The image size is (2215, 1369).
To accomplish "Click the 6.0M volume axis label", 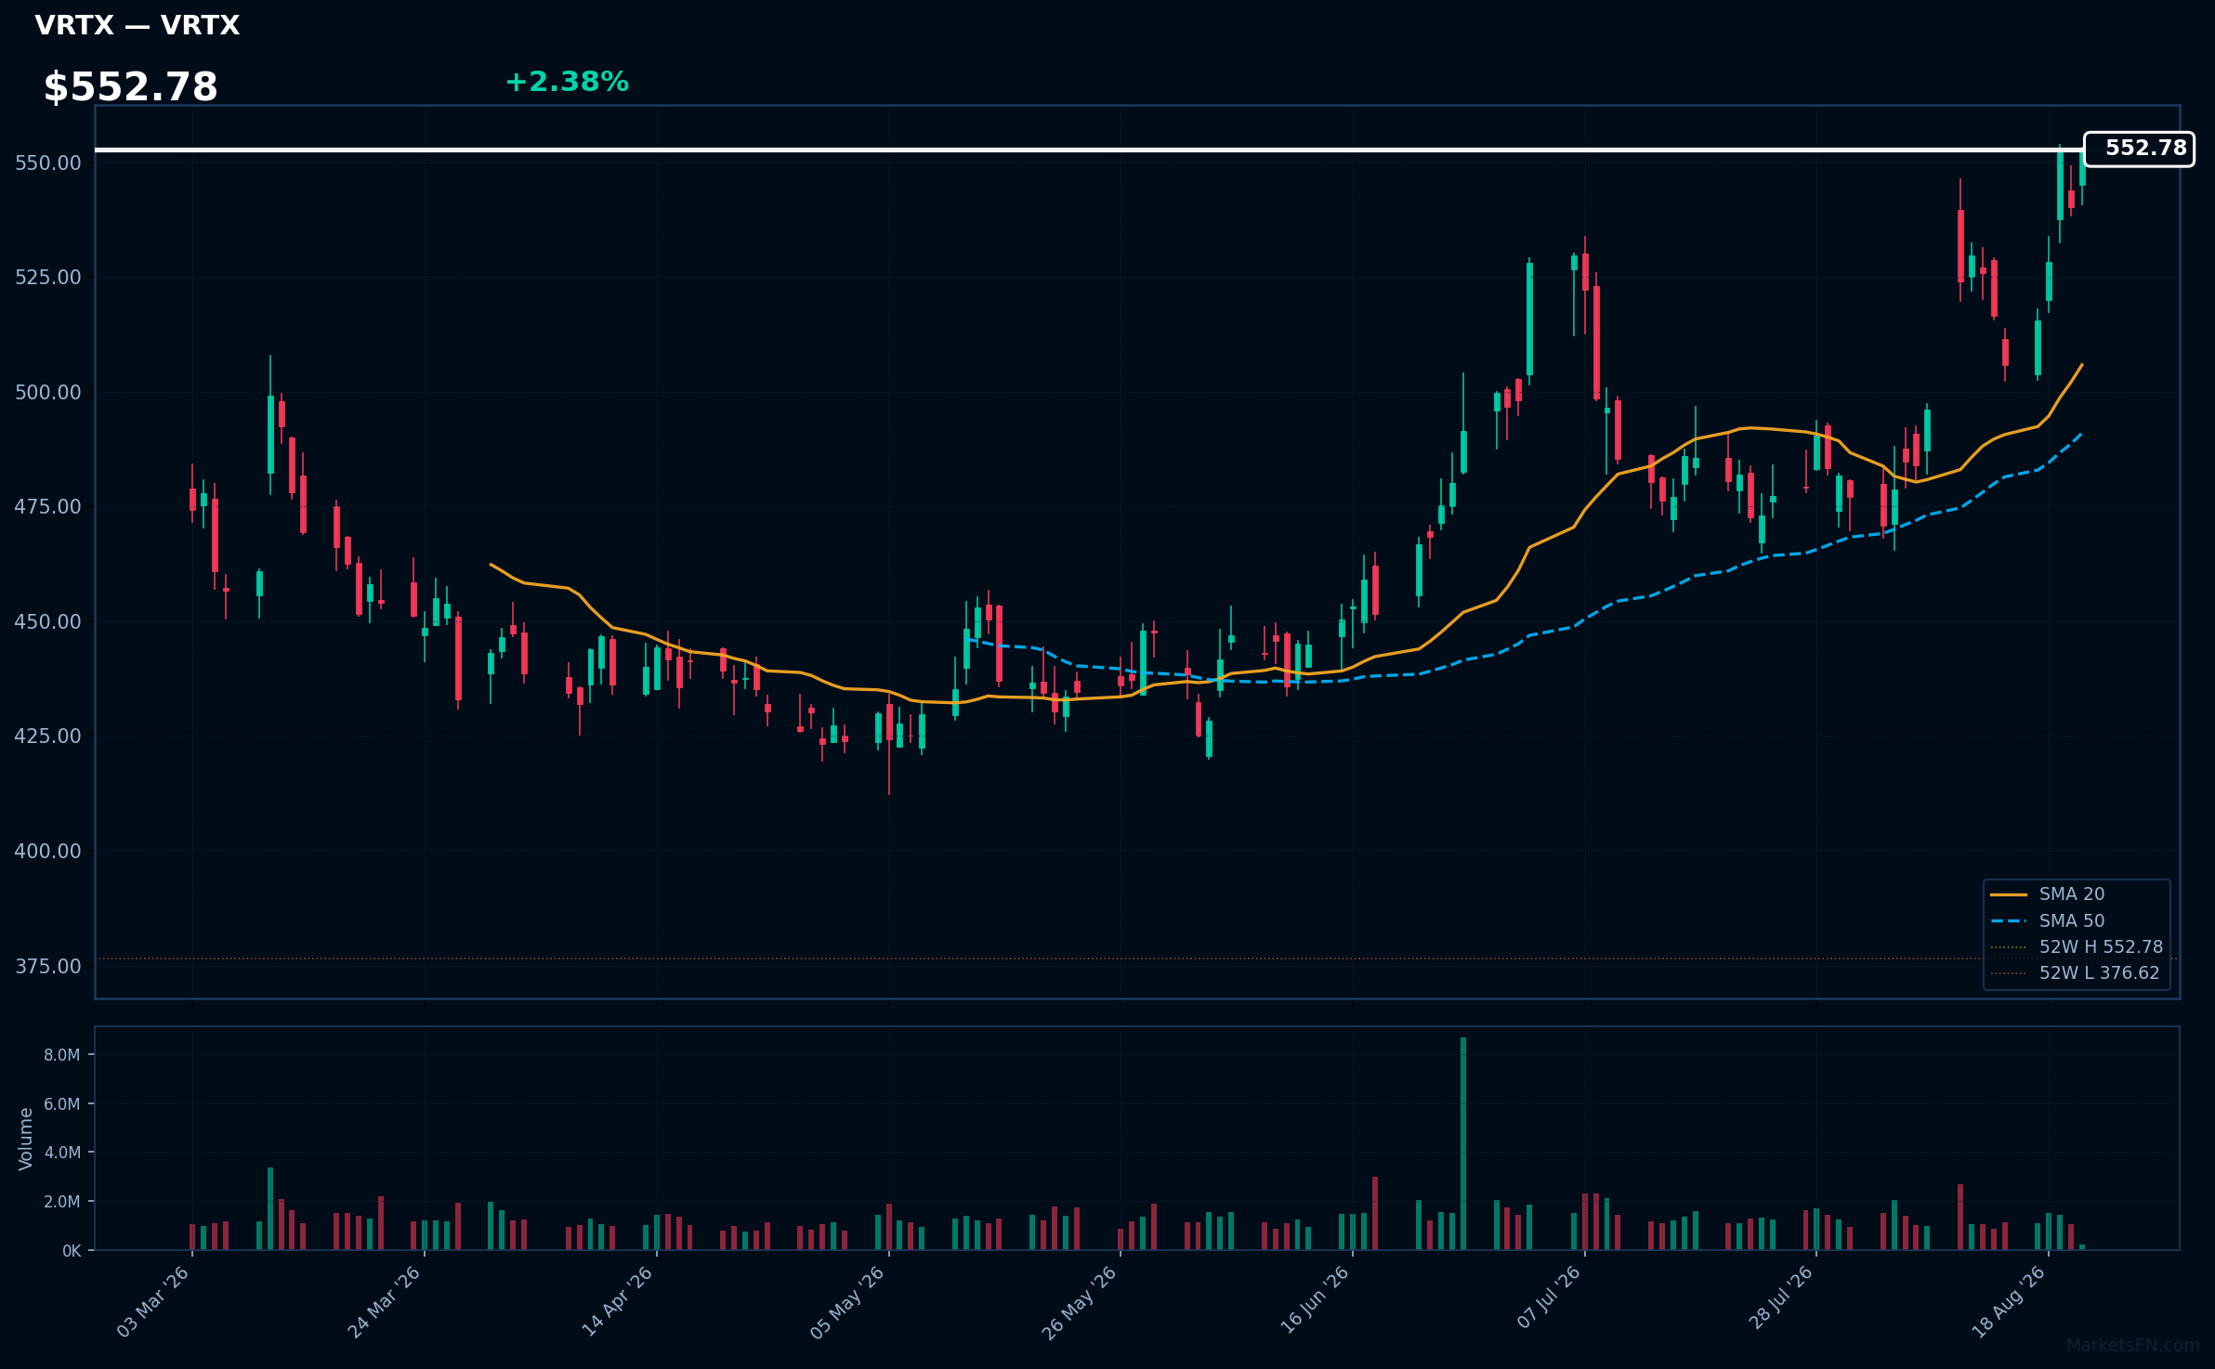I will 62,1104.
